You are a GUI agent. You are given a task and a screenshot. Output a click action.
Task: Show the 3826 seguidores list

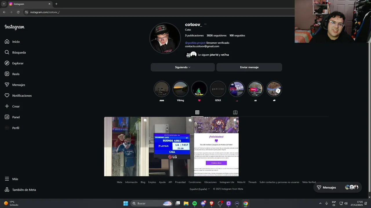[217, 36]
